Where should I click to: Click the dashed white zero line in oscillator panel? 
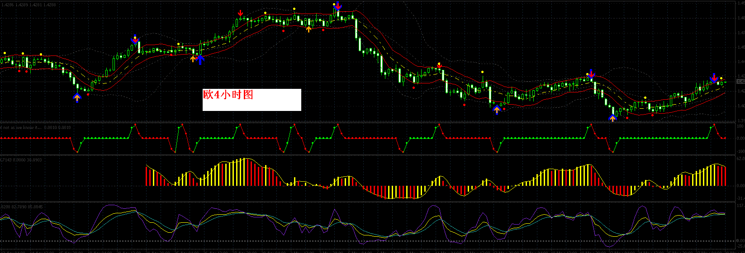pyautogui.click(x=366, y=240)
